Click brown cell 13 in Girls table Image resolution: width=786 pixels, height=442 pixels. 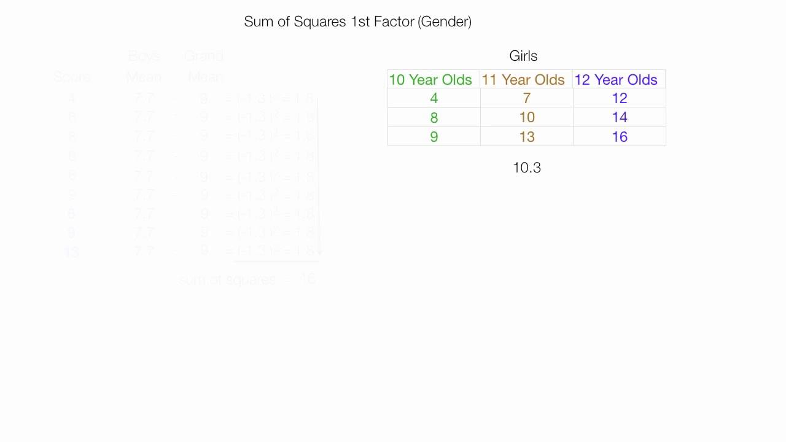pos(527,136)
